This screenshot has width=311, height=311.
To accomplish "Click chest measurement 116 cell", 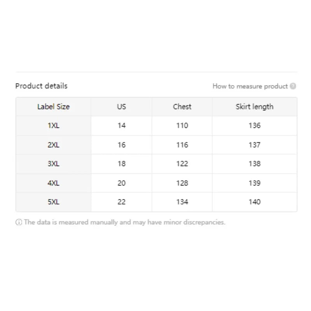I will 182,145.
